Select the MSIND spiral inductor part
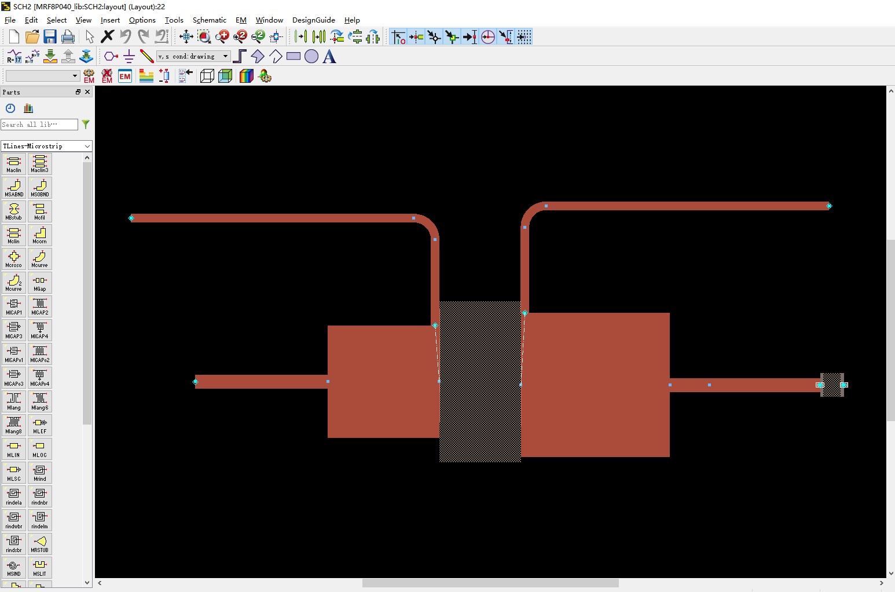Screen dimensions: 895x592 pyautogui.click(x=14, y=568)
